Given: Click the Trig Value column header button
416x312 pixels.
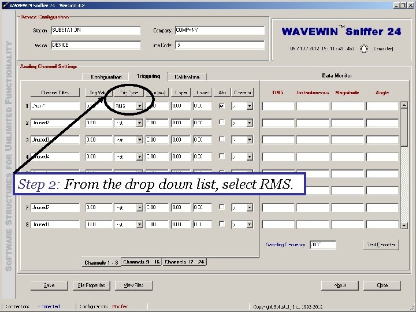Looking at the screenshot, I should pos(96,92).
